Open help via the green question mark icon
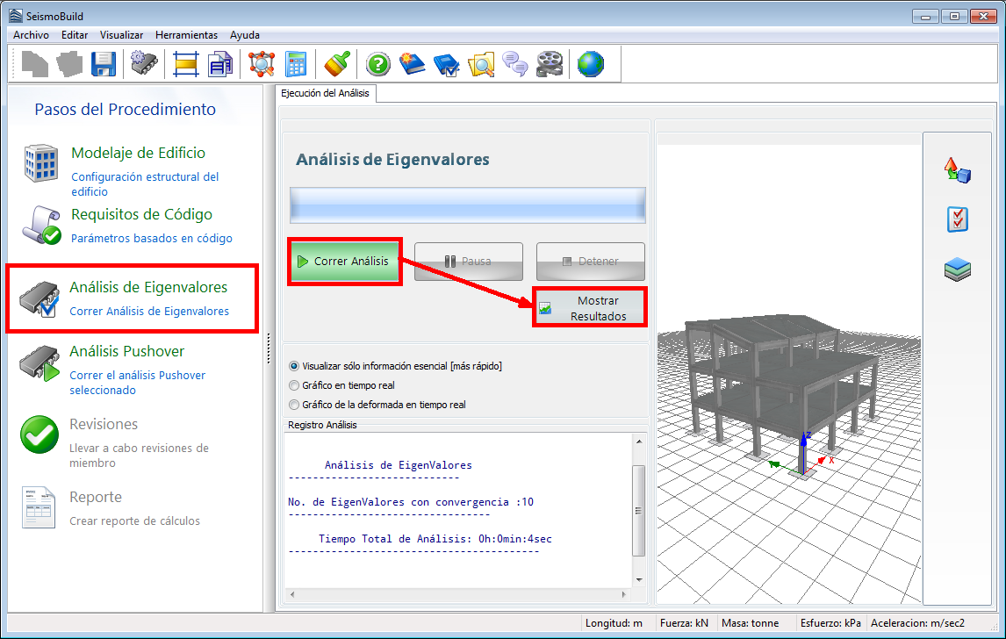This screenshot has width=1006, height=639. point(377,64)
